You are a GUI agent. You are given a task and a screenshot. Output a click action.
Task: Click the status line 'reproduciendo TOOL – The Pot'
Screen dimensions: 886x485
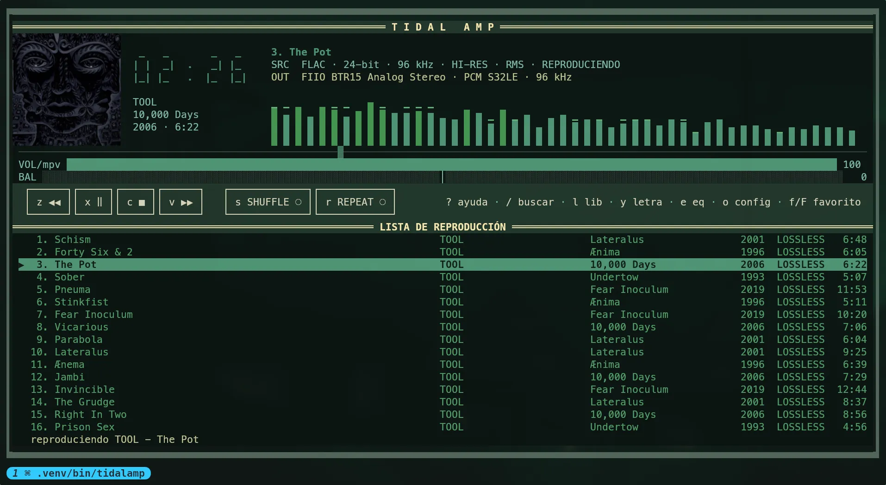coord(115,439)
